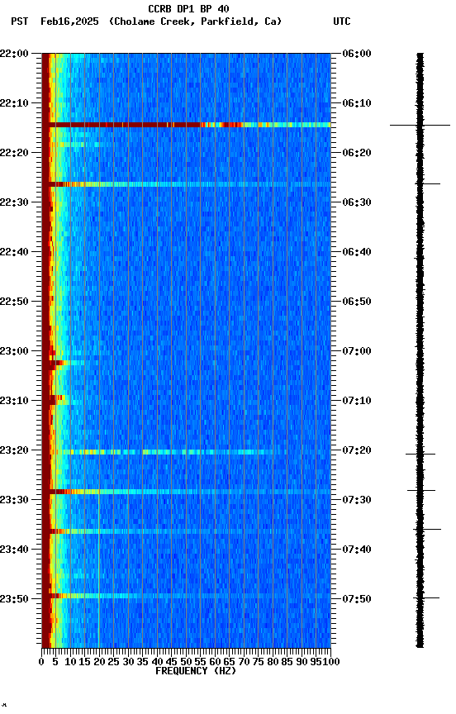The height and width of the screenshot is (714, 456).
Task: Click the 07:30 UTC time label
Action: point(357,500)
